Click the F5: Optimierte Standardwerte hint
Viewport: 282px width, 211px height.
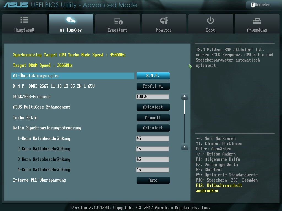[227, 175]
